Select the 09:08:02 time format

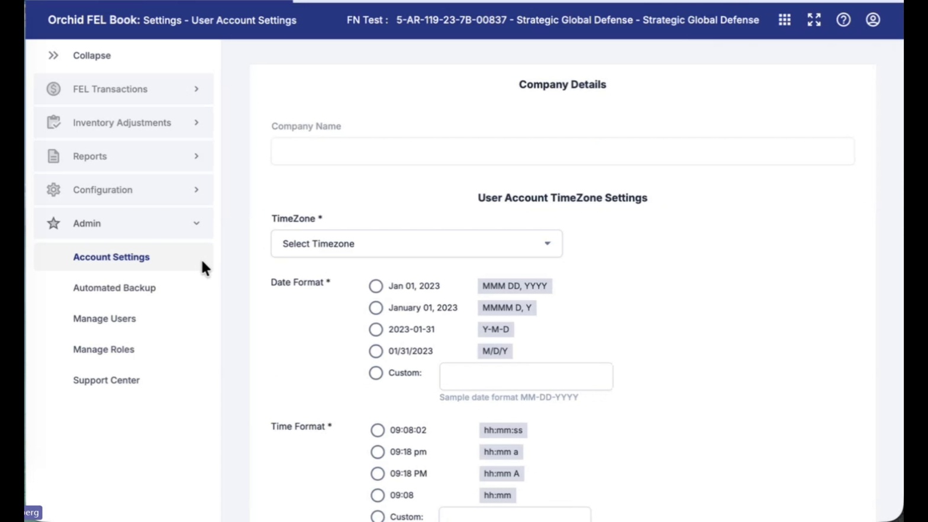coord(378,430)
